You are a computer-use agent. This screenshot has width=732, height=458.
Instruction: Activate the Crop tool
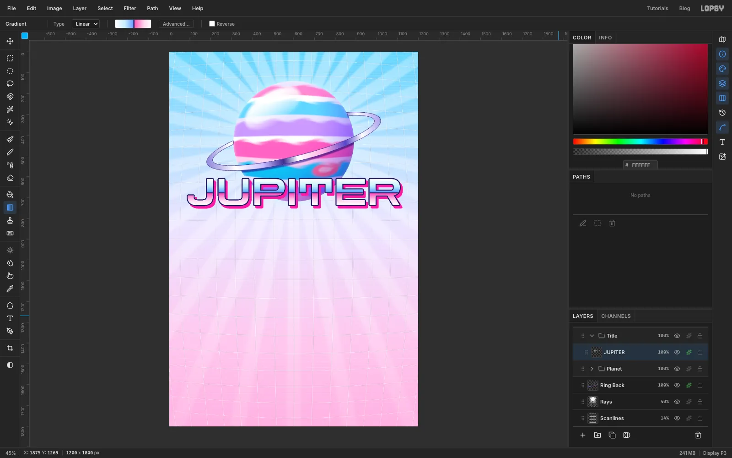[x=10, y=348]
